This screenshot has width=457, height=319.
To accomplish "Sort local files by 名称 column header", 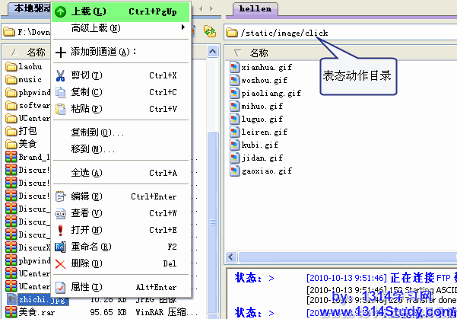I will click(35, 53).
